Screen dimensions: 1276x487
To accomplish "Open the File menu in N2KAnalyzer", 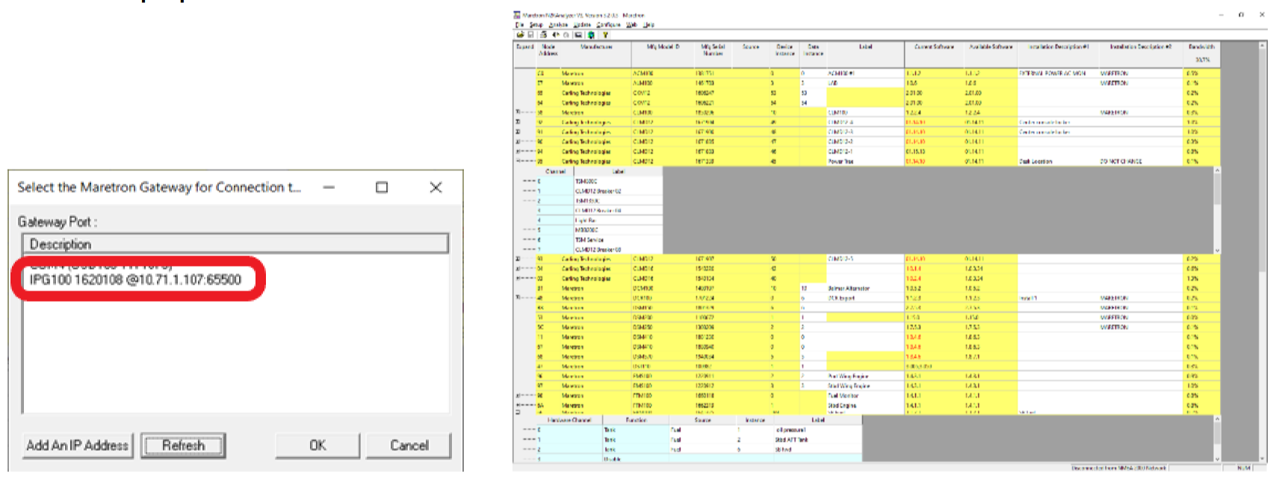I will point(519,25).
